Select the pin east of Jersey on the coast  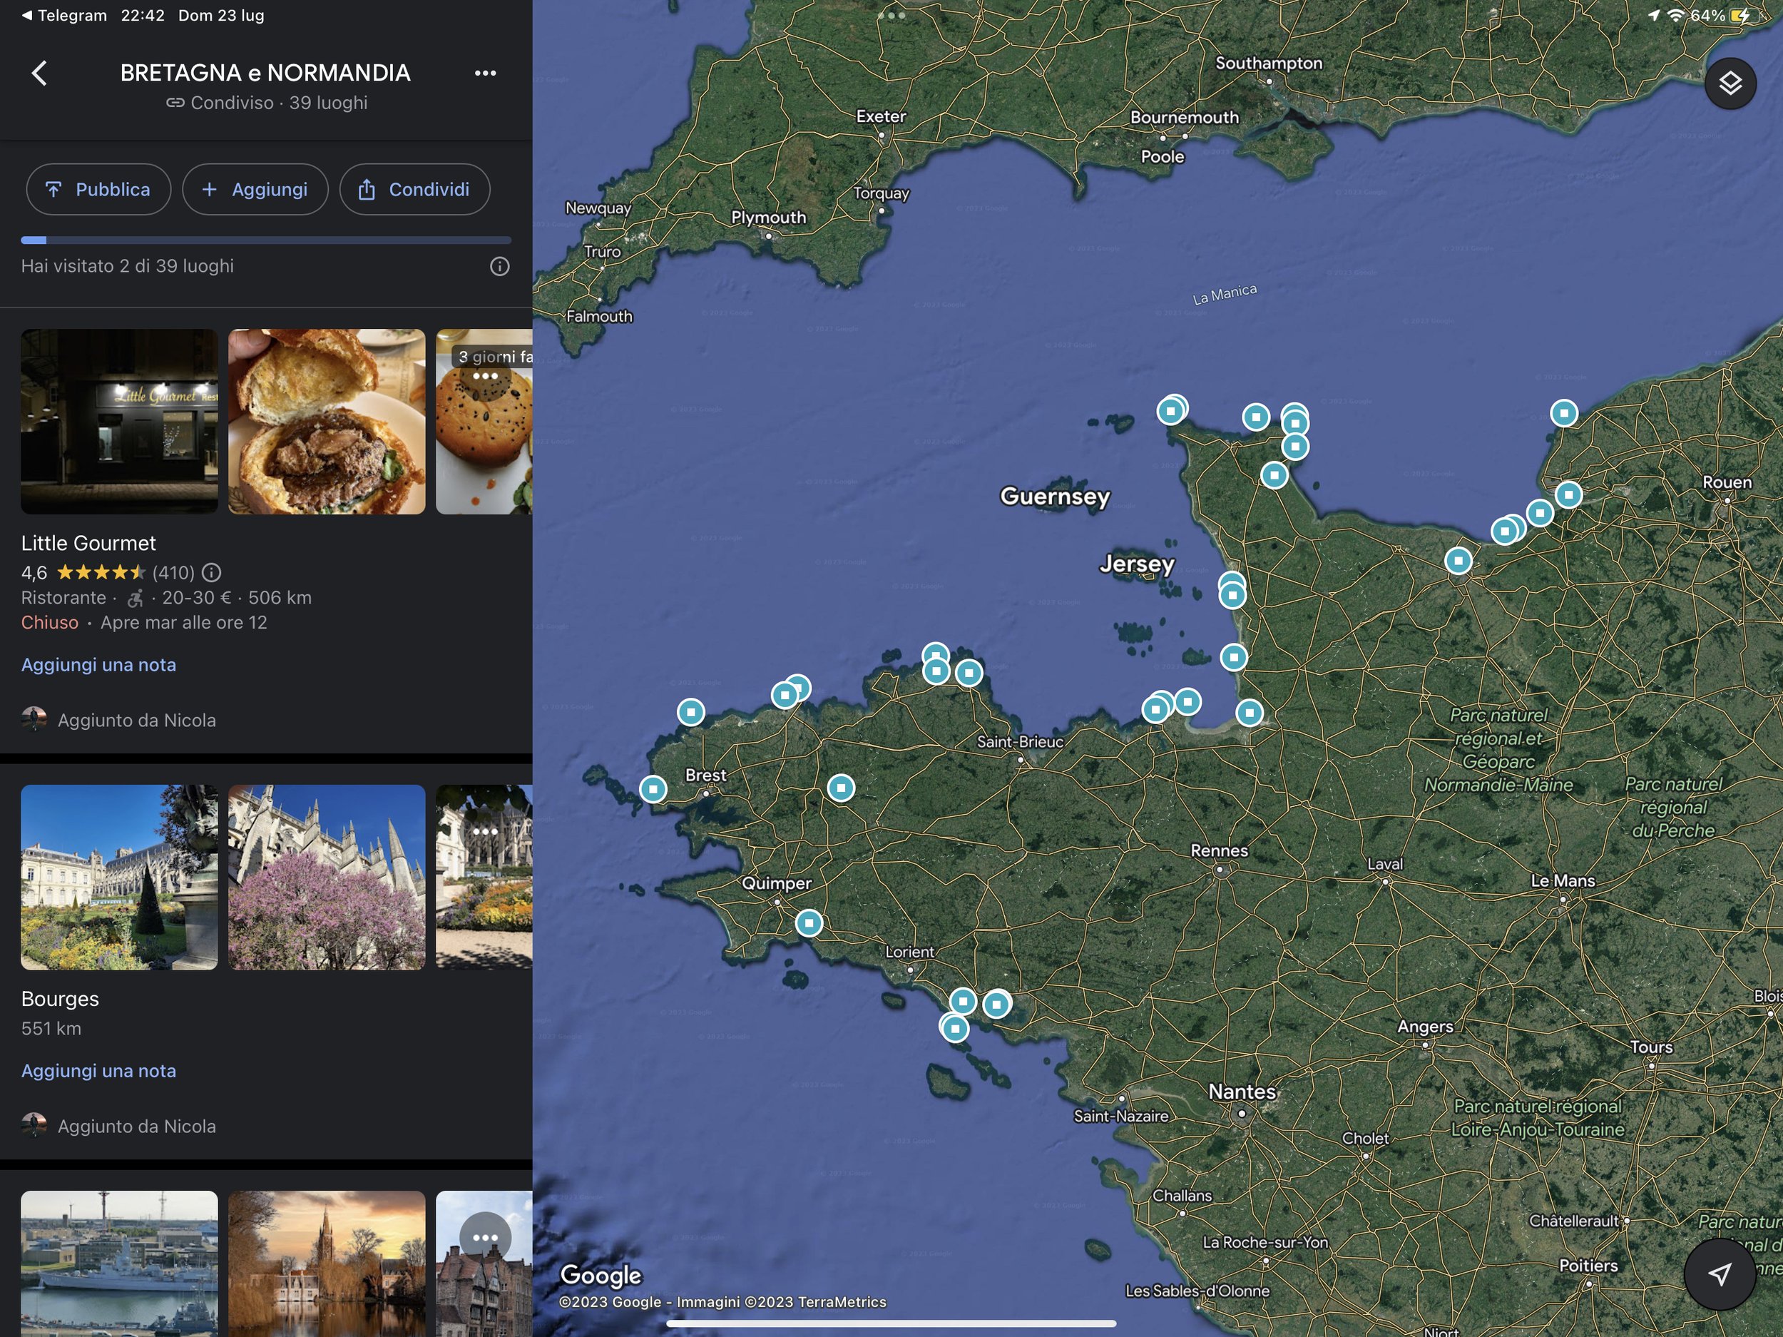(1232, 596)
